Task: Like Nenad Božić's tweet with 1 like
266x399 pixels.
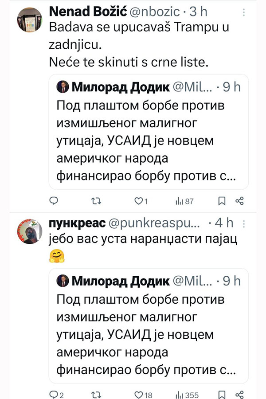Action: 137,201
